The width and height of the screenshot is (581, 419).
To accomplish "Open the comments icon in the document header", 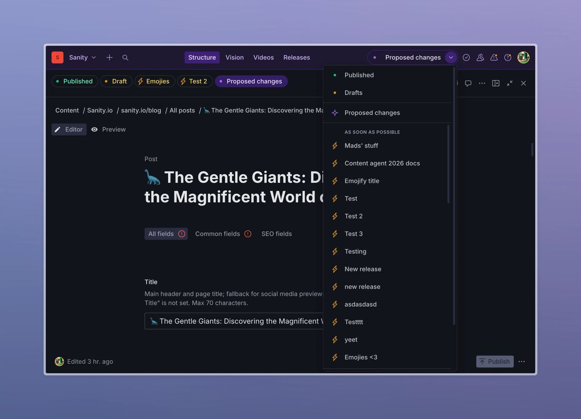I will coord(468,83).
